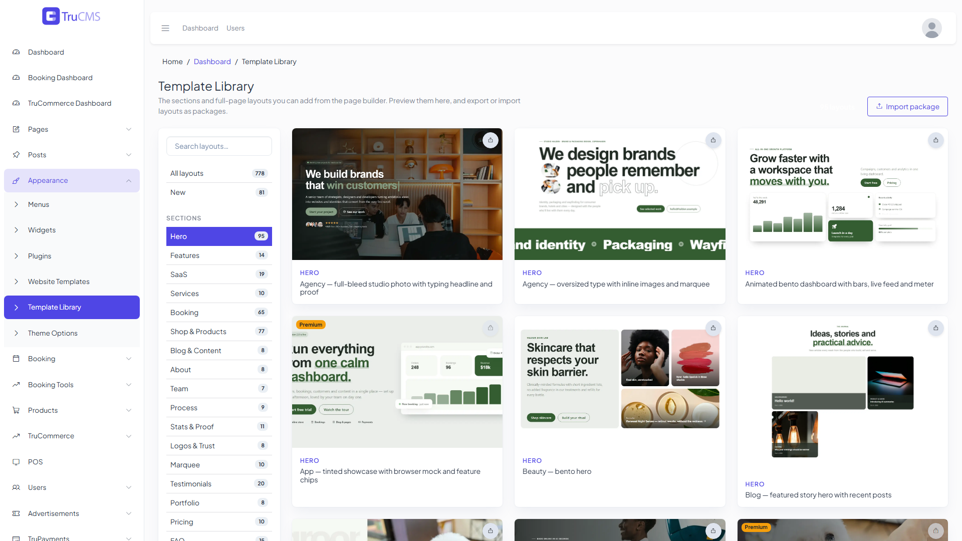Open Widgets under Appearance

click(72, 230)
